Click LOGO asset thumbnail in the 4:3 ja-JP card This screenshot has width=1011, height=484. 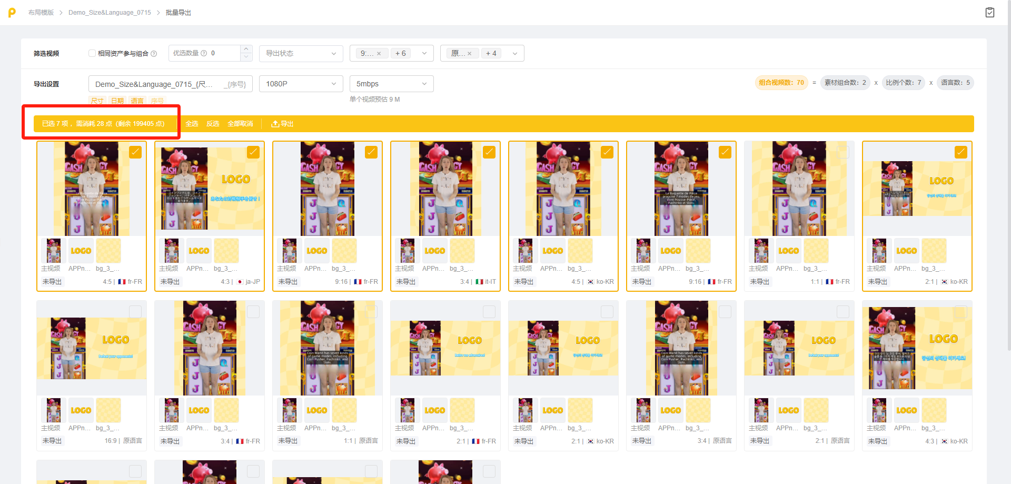pyautogui.click(x=199, y=251)
